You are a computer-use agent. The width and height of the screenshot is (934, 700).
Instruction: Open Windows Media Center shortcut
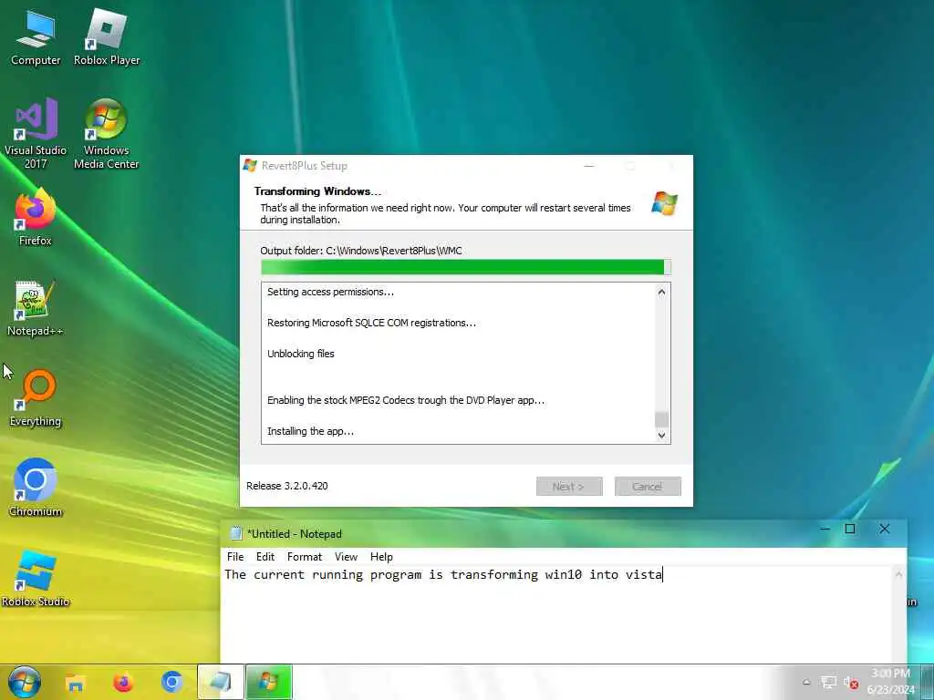point(106,133)
